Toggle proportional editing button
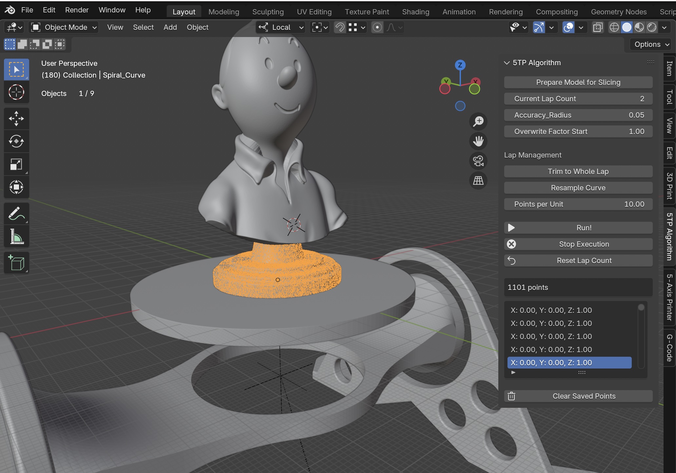 (377, 28)
